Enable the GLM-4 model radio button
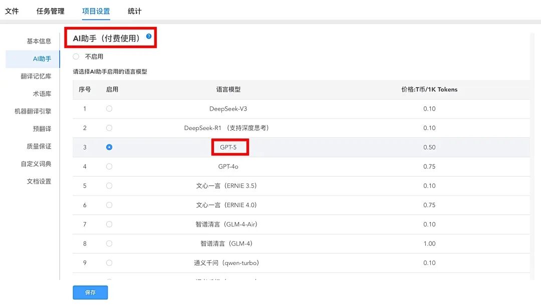541x307 pixels. pyautogui.click(x=109, y=243)
